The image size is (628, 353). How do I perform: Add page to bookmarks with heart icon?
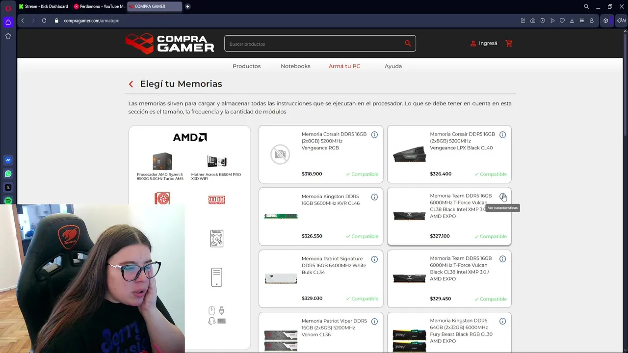562,21
